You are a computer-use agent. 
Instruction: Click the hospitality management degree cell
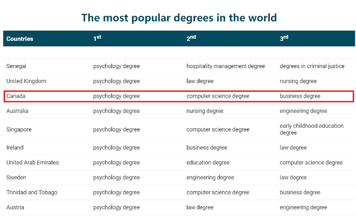[226, 67]
